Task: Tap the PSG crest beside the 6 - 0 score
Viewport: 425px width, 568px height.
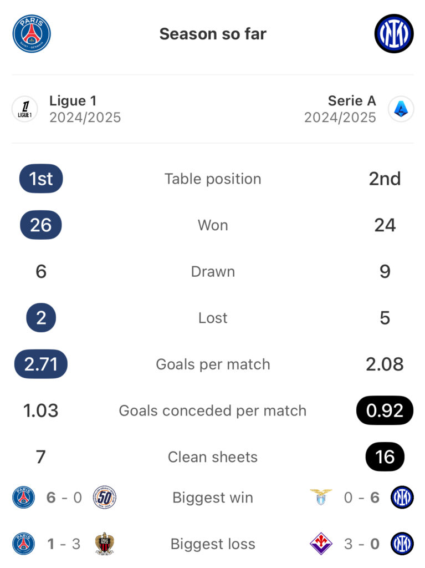Action: coord(23,498)
